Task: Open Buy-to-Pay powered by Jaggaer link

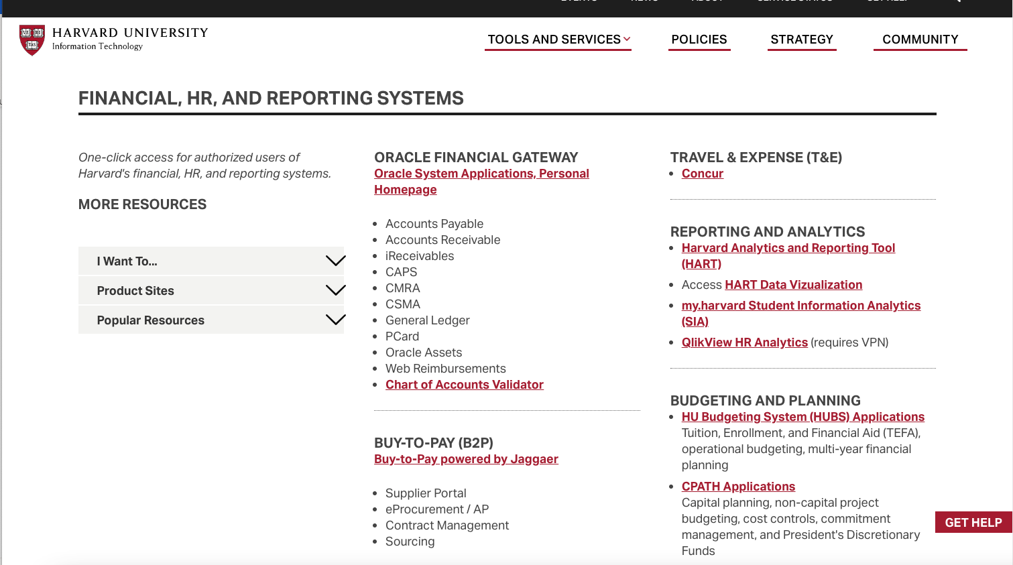Action: click(466, 459)
